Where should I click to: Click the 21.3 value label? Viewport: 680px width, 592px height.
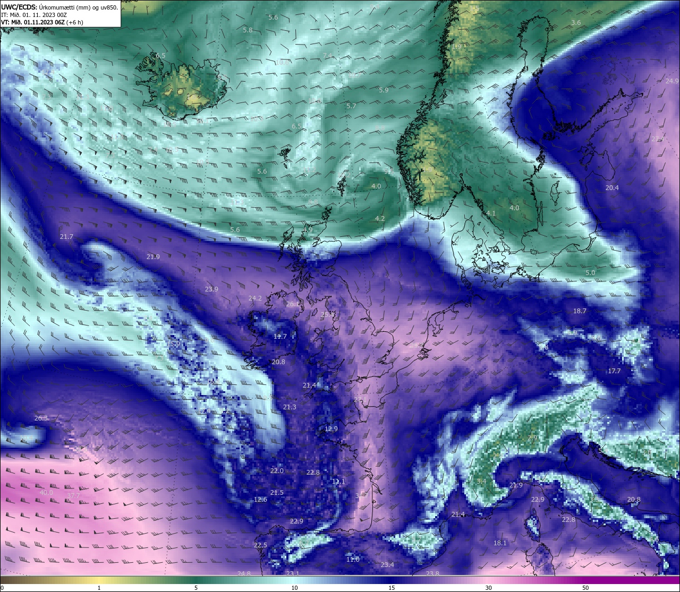[290, 407]
